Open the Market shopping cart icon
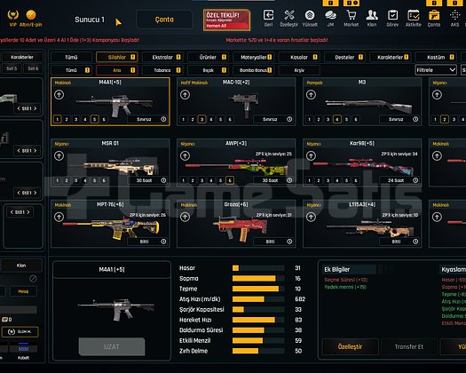The height and width of the screenshot is (373, 466). (x=351, y=18)
